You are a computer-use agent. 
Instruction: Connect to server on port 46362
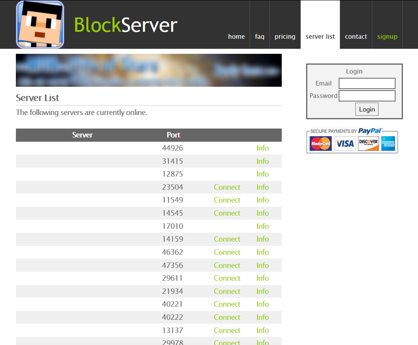pyautogui.click(x=227, y=252)
